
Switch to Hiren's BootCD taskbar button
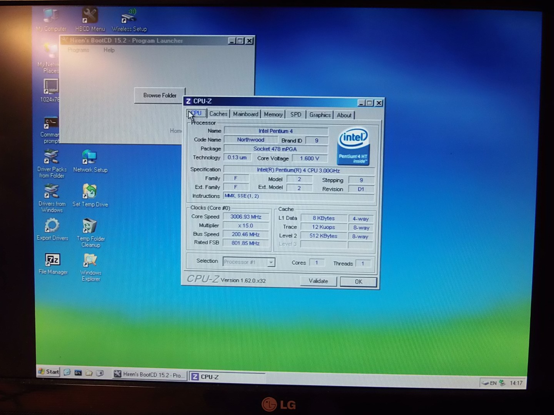(149, 374)
